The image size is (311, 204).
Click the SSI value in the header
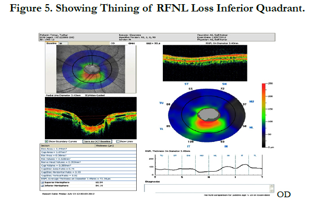coord(153,43)
